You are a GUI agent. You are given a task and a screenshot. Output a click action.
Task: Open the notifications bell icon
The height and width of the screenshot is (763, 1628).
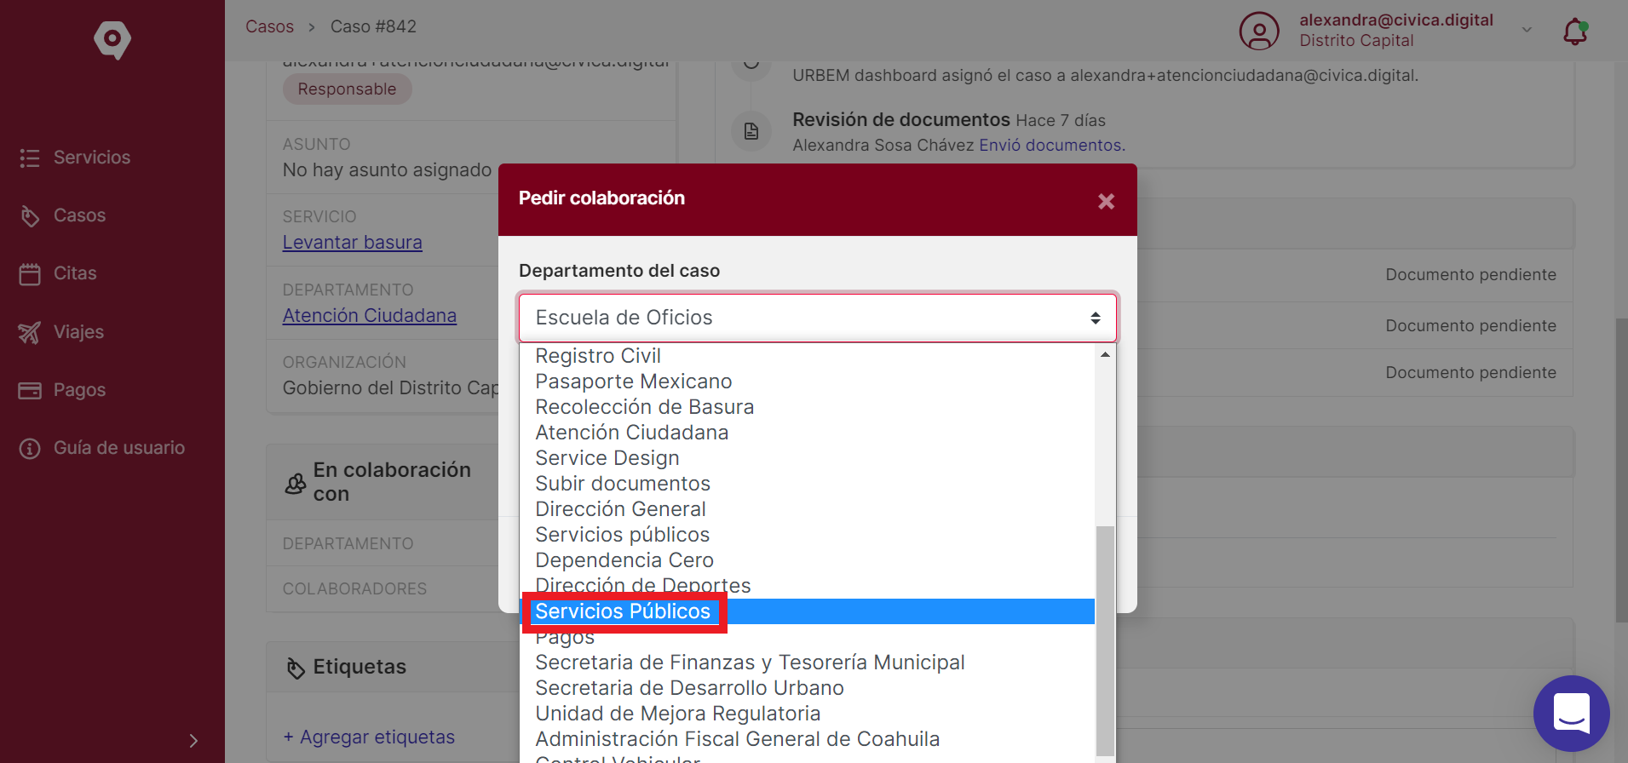pos(1575,32)
